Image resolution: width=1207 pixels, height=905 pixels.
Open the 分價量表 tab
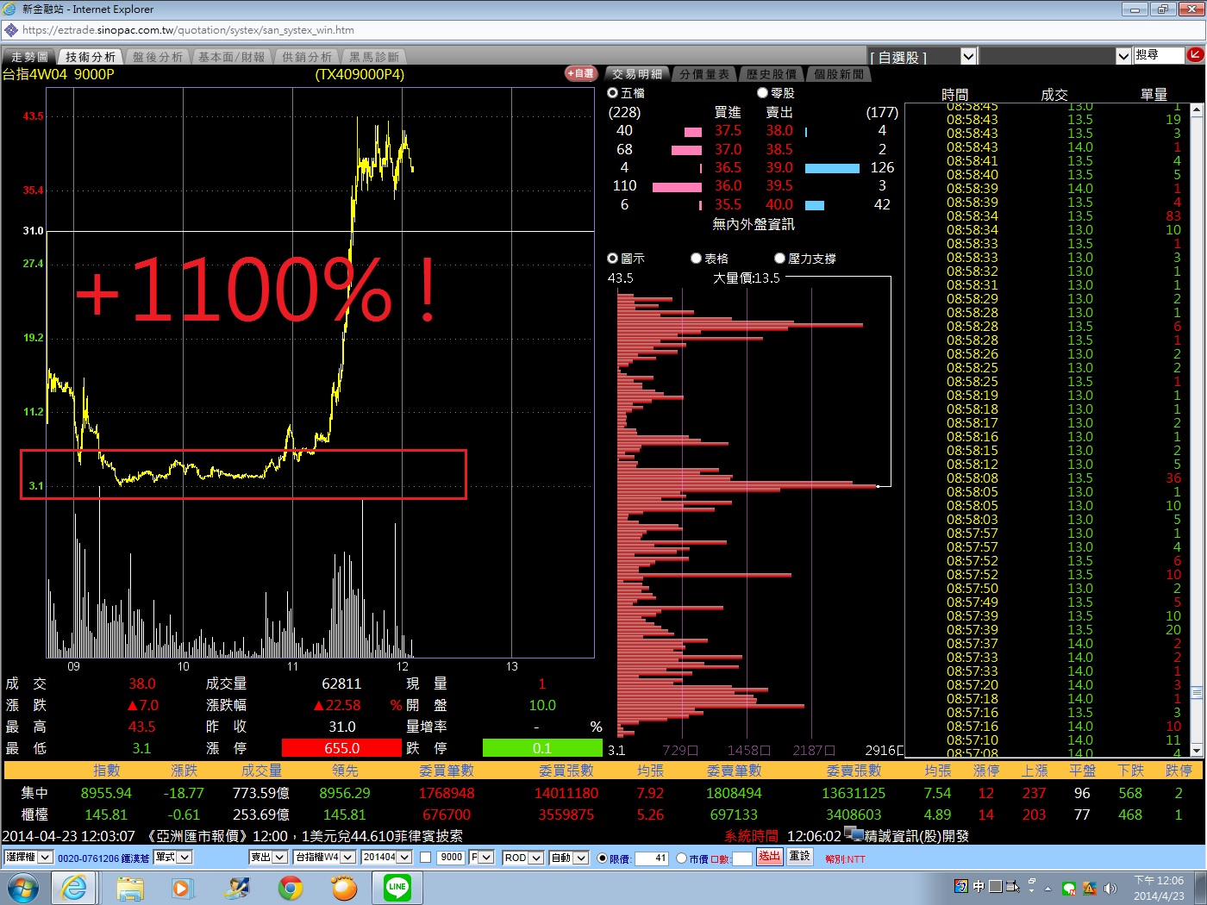click(x=704, y=74)
